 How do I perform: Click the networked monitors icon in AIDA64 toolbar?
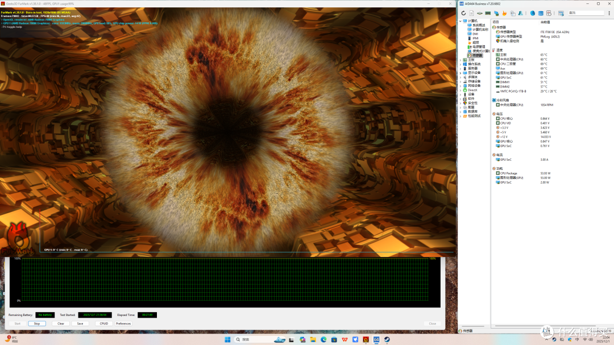click(x=496, y=13)
